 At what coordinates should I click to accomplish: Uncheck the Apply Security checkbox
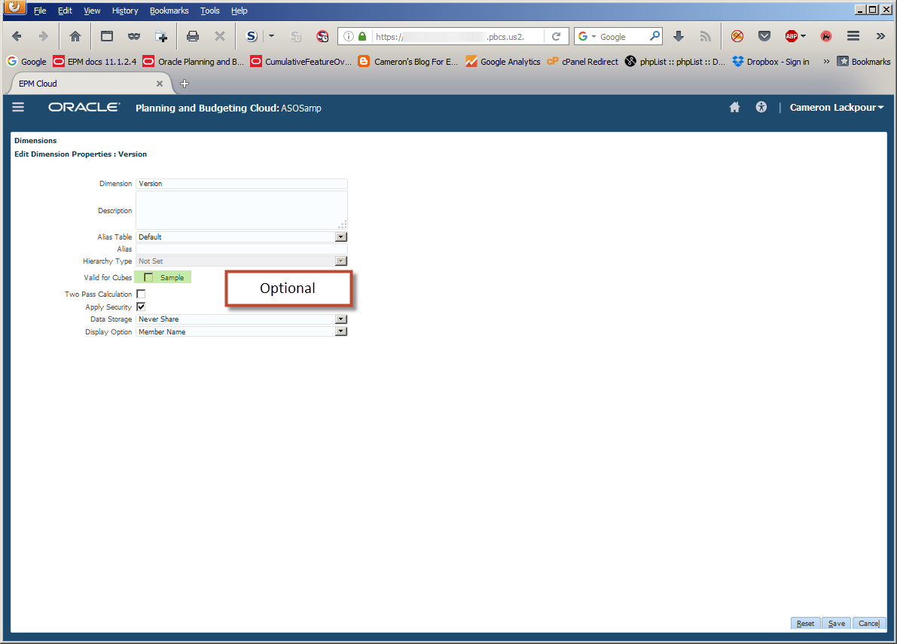[x=141, y=307]
